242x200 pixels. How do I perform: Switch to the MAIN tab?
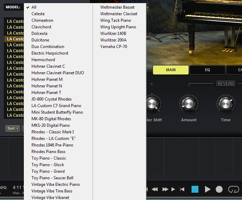[x=171, y=70]
